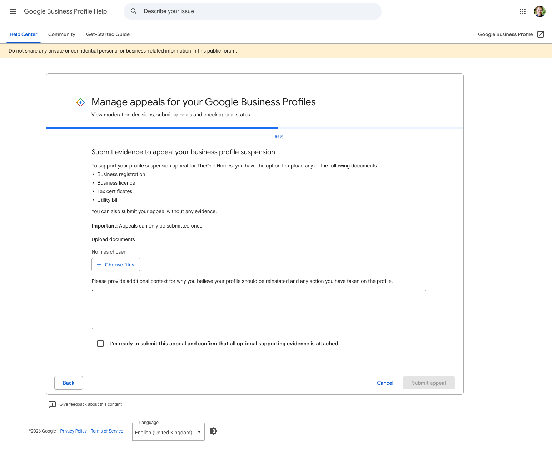Click the search magnifier icon
This screenshot has height=460, width=552.
134,11
